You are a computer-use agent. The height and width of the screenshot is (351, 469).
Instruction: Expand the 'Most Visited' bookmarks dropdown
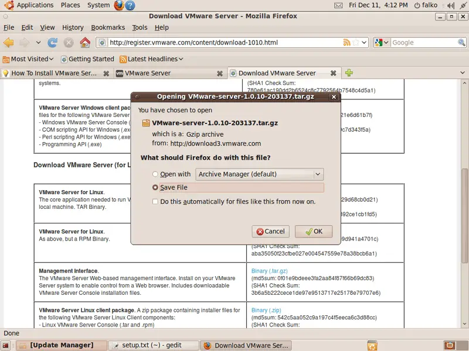coord(51,59)
